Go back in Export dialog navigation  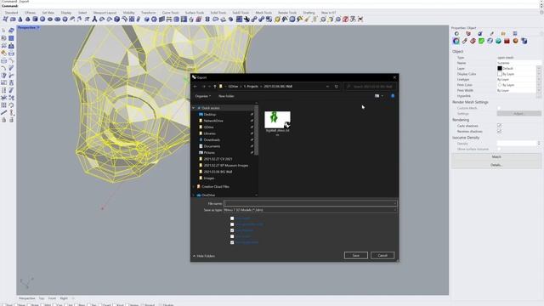[195, 87]
